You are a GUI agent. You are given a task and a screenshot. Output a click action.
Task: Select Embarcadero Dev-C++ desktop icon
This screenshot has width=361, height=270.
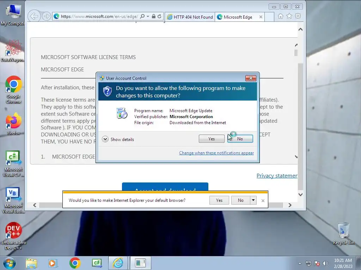tap(14, 236)
